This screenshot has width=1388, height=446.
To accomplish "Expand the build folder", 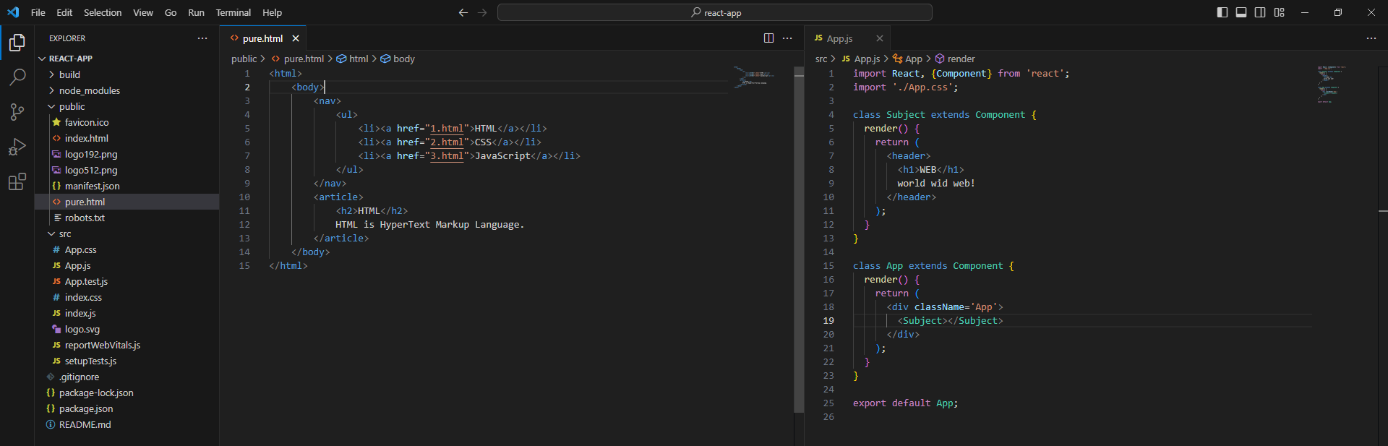I will (69, 74).
